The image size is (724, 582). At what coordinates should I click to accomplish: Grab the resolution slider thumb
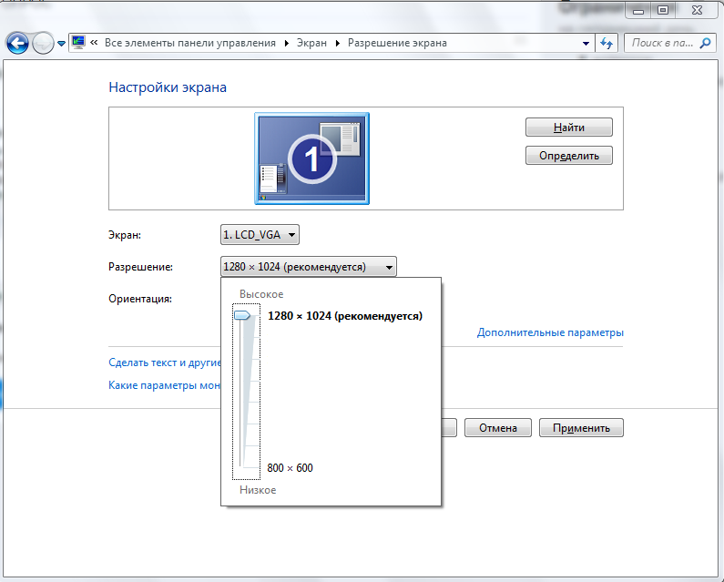point(242,315)
